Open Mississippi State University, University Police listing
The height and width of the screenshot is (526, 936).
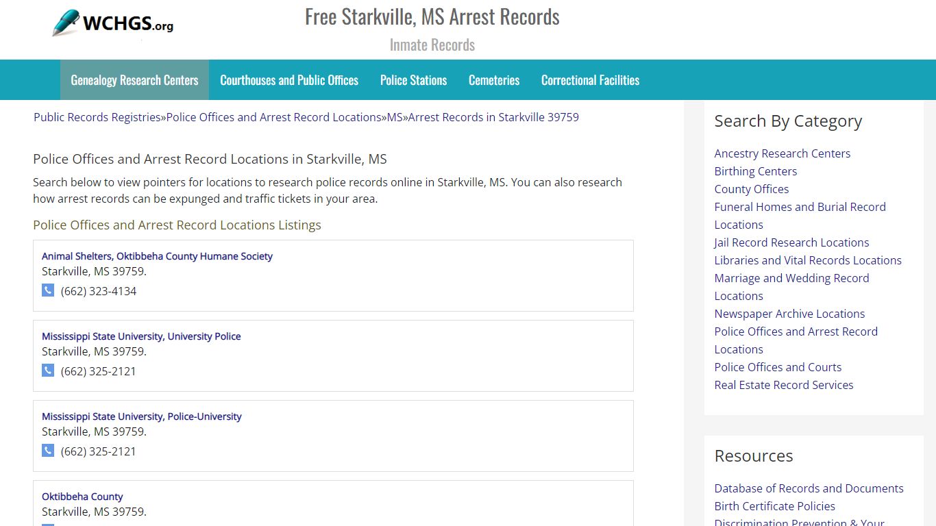click(141, 336)
